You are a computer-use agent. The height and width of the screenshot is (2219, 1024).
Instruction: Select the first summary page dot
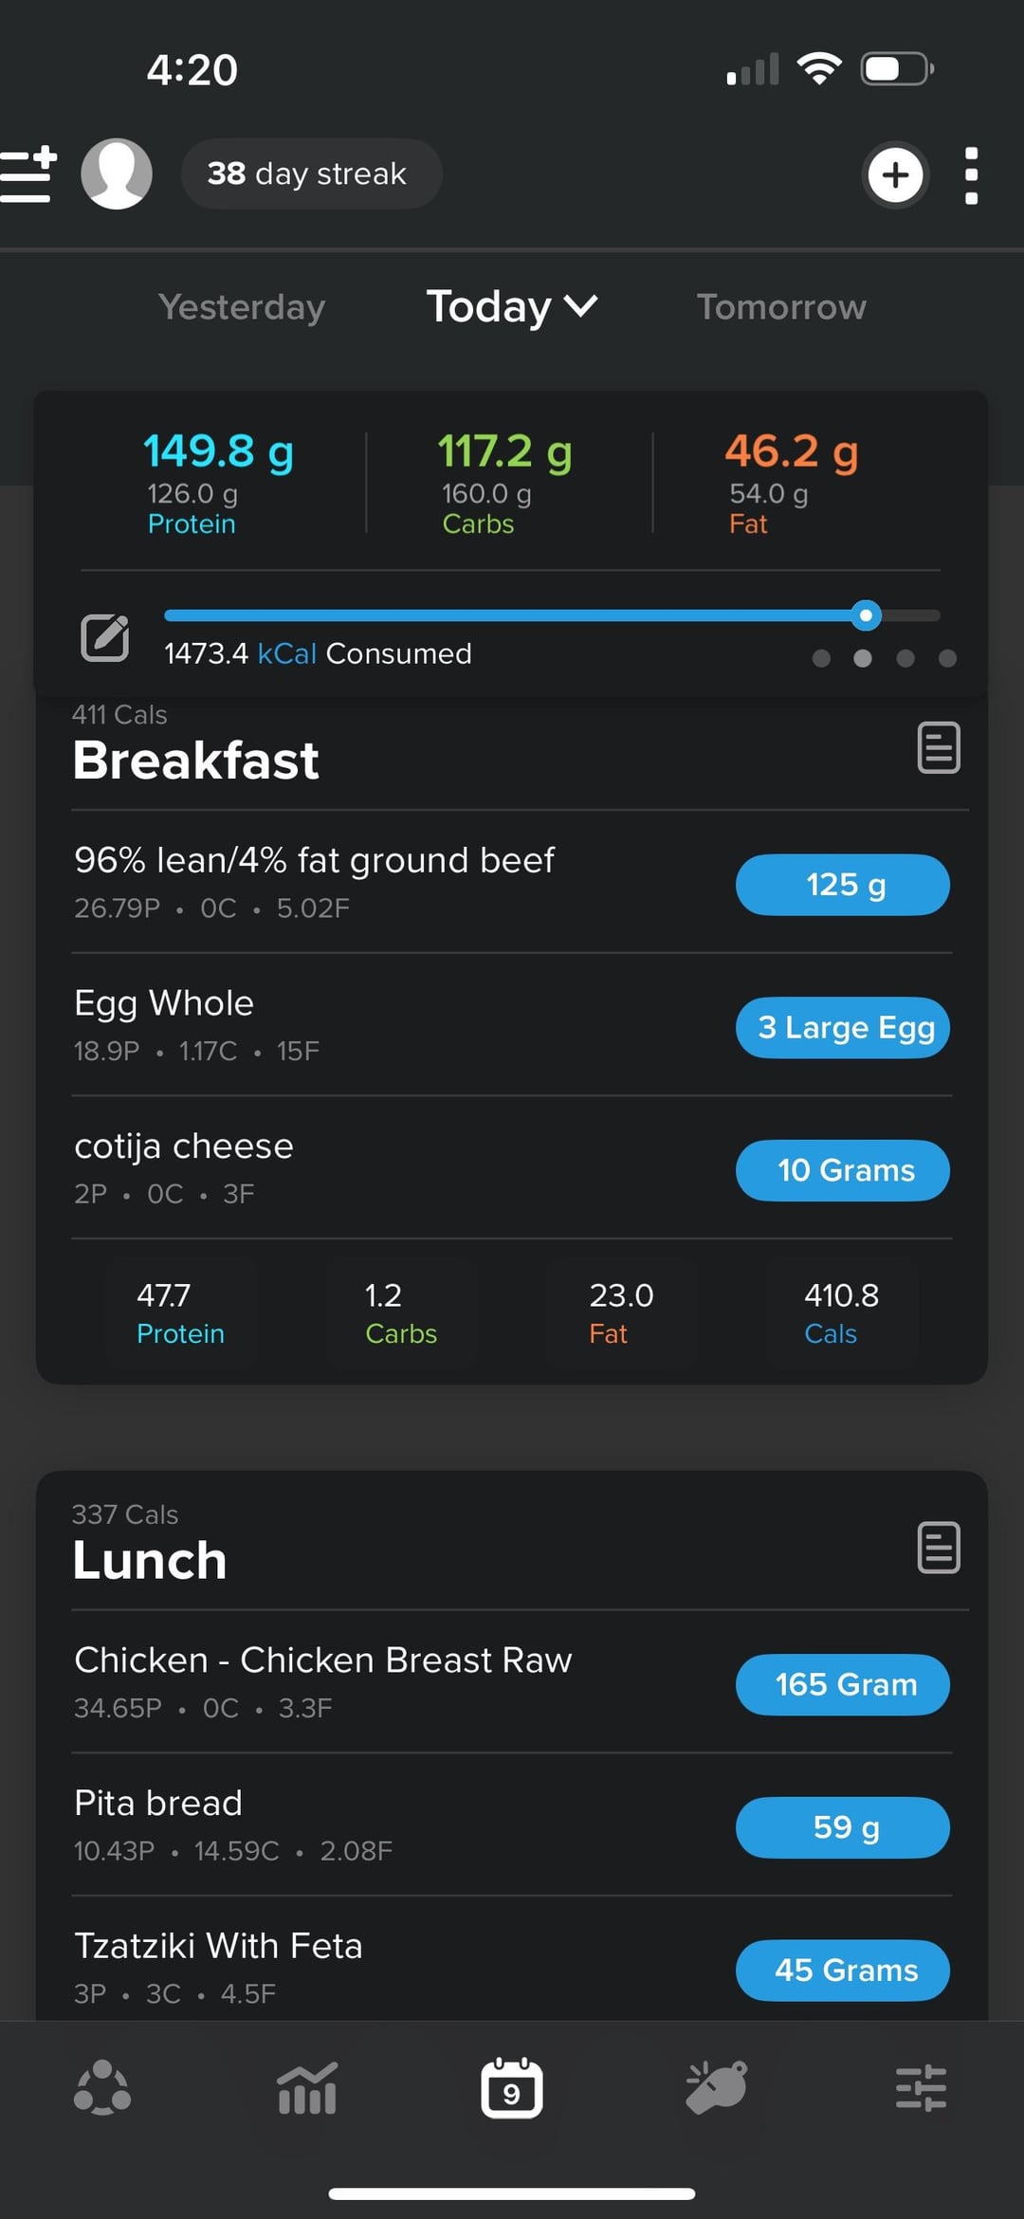click(x=821, y=658)
